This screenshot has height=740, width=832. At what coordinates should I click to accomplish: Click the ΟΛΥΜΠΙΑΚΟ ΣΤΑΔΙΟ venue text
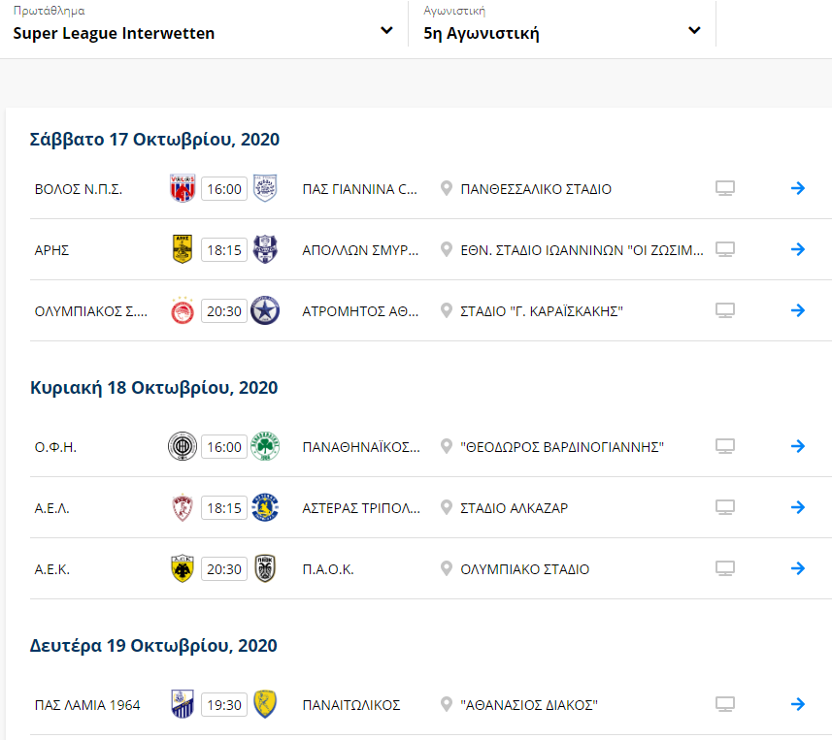pyautogui.click(x=525, y=569)
